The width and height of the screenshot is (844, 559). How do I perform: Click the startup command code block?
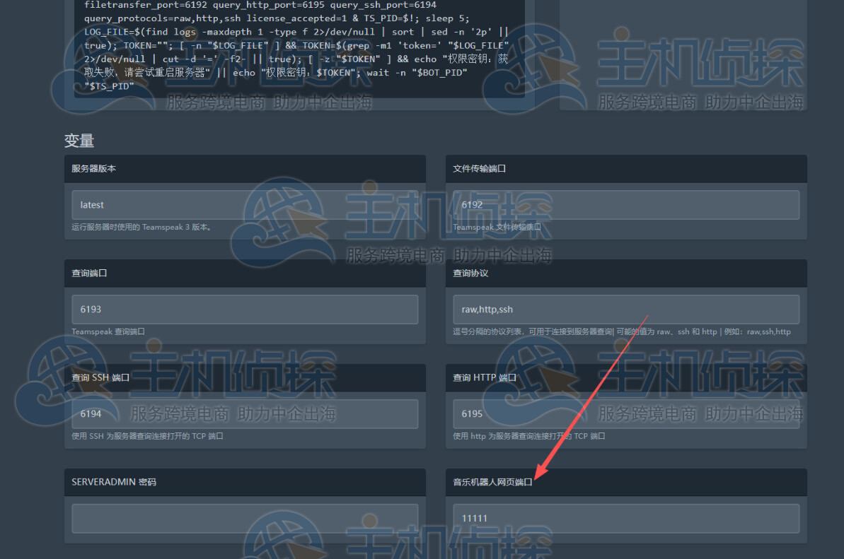click(299, 47)
